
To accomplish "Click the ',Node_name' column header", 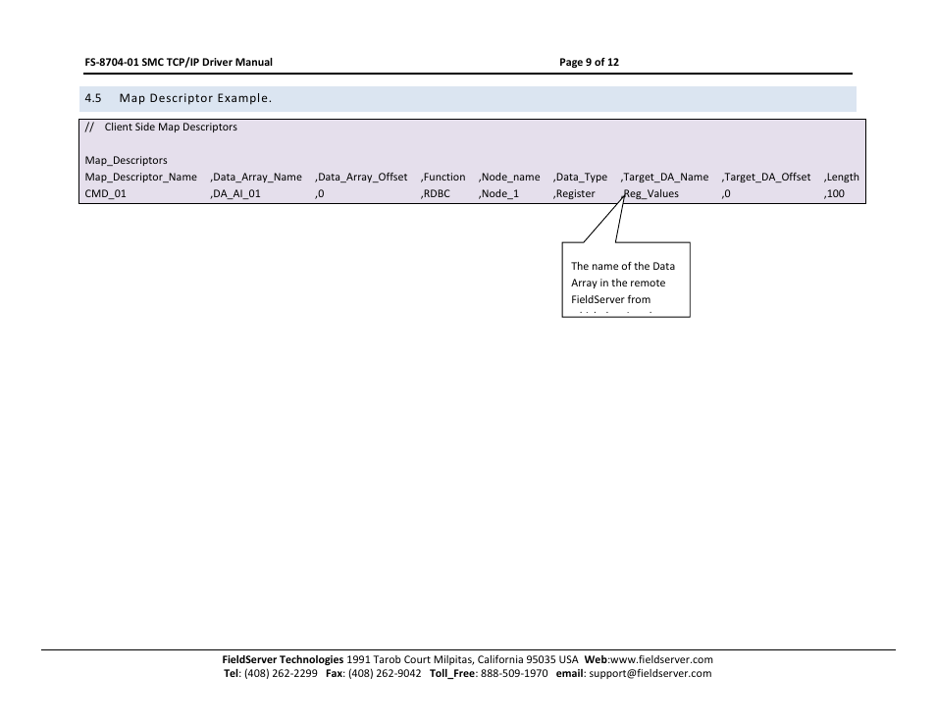I will [x=509, y=177].
